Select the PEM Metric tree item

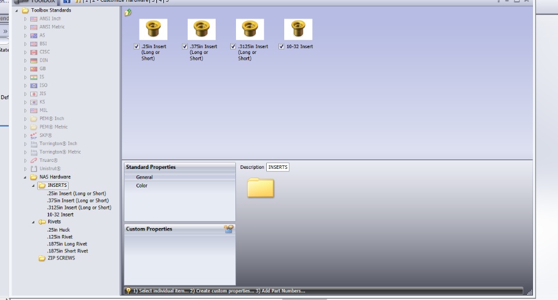pyautogui.click(x=53, y=127)
